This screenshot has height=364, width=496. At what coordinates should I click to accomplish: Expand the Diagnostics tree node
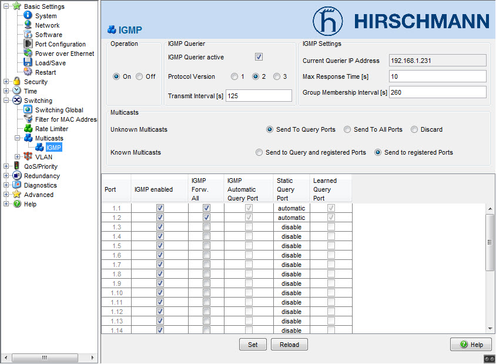coord(6,185)
